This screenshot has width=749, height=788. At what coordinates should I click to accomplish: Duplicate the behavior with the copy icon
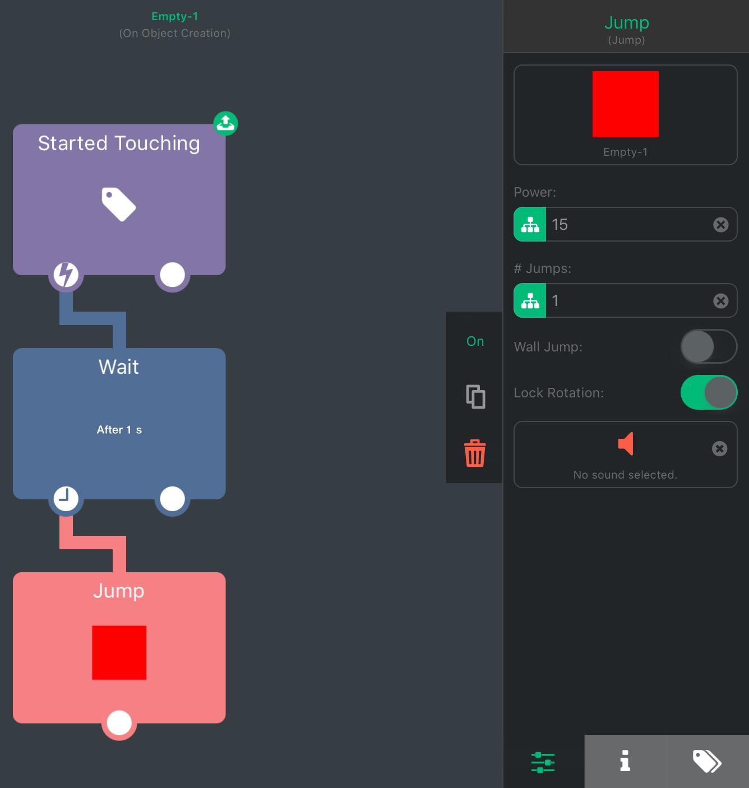pos(475,397)
